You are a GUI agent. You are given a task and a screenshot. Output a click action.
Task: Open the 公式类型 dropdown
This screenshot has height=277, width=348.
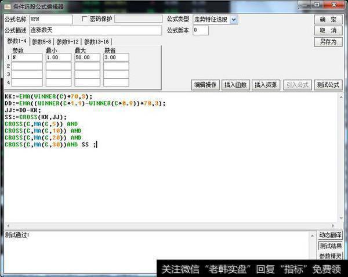point(234,19)
